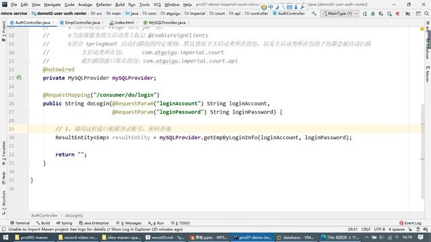Collapse doLogin method fold marker at line 27
Screen dimensions: 431x242
tap(28, 112)
